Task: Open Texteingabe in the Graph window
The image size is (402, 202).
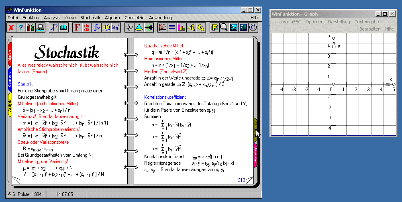Action: click(x=367, y=22)
